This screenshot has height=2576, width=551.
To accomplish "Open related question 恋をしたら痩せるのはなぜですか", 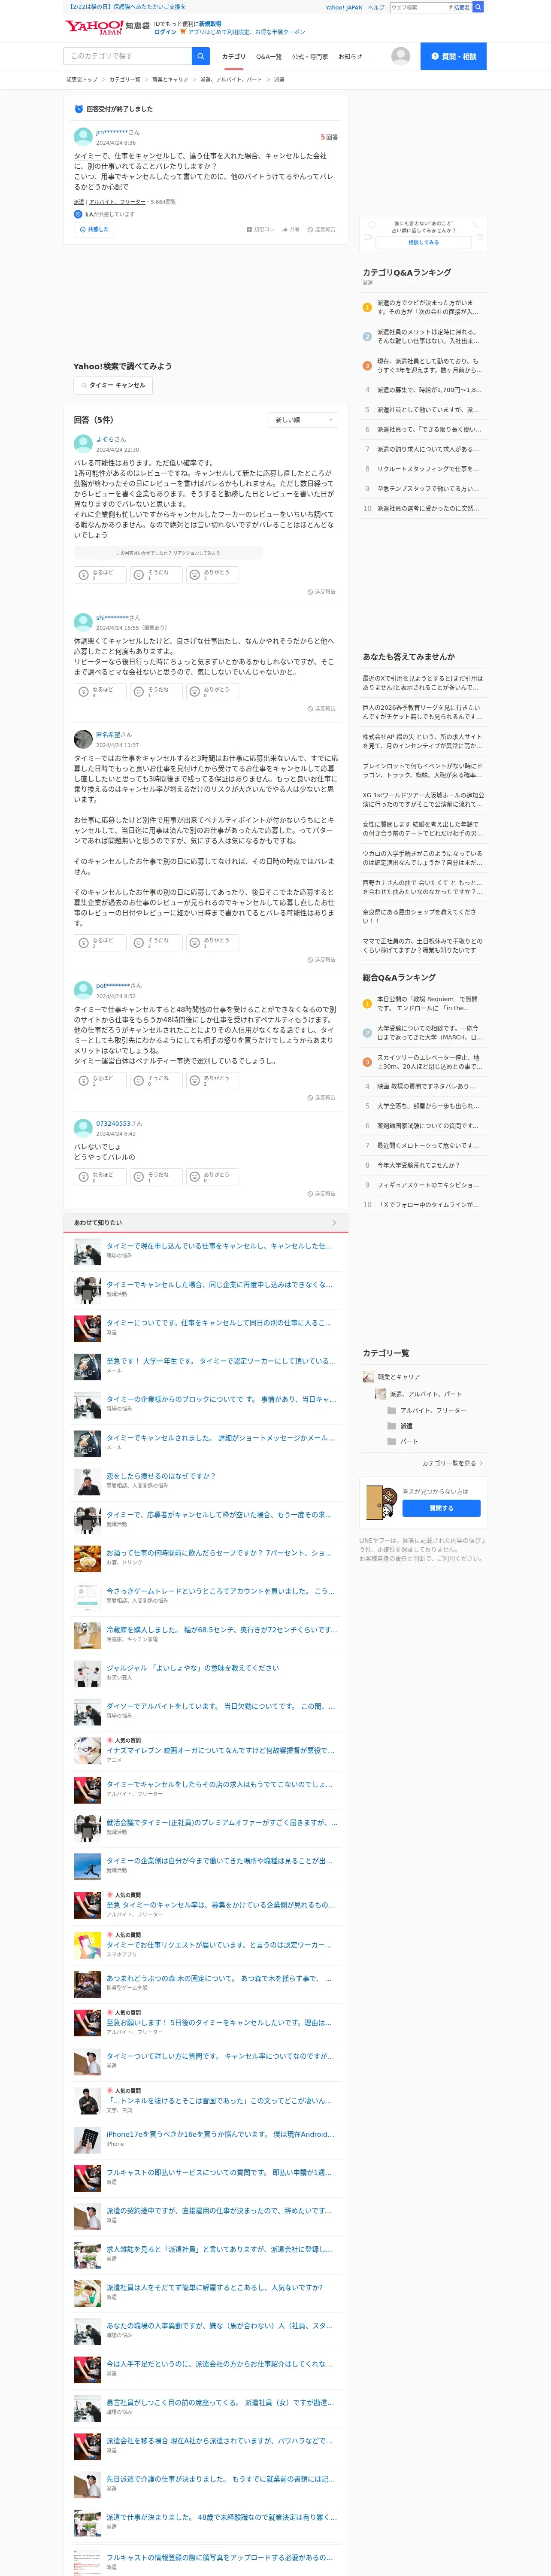I will pos(161,1475).
